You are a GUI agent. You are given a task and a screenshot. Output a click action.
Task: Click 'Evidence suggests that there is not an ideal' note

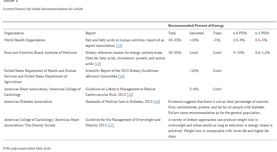(x=218, y=107)
